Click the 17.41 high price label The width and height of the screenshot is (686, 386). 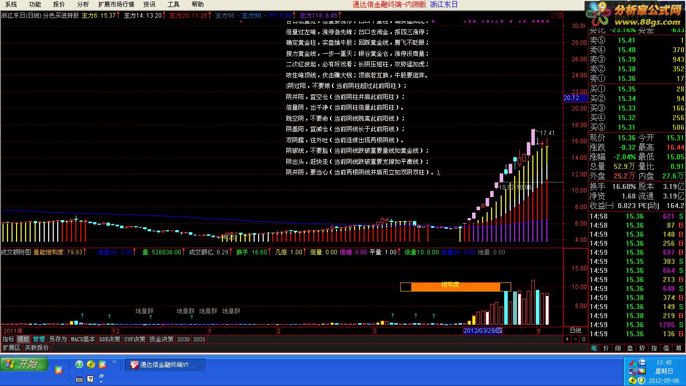point(547,133)
